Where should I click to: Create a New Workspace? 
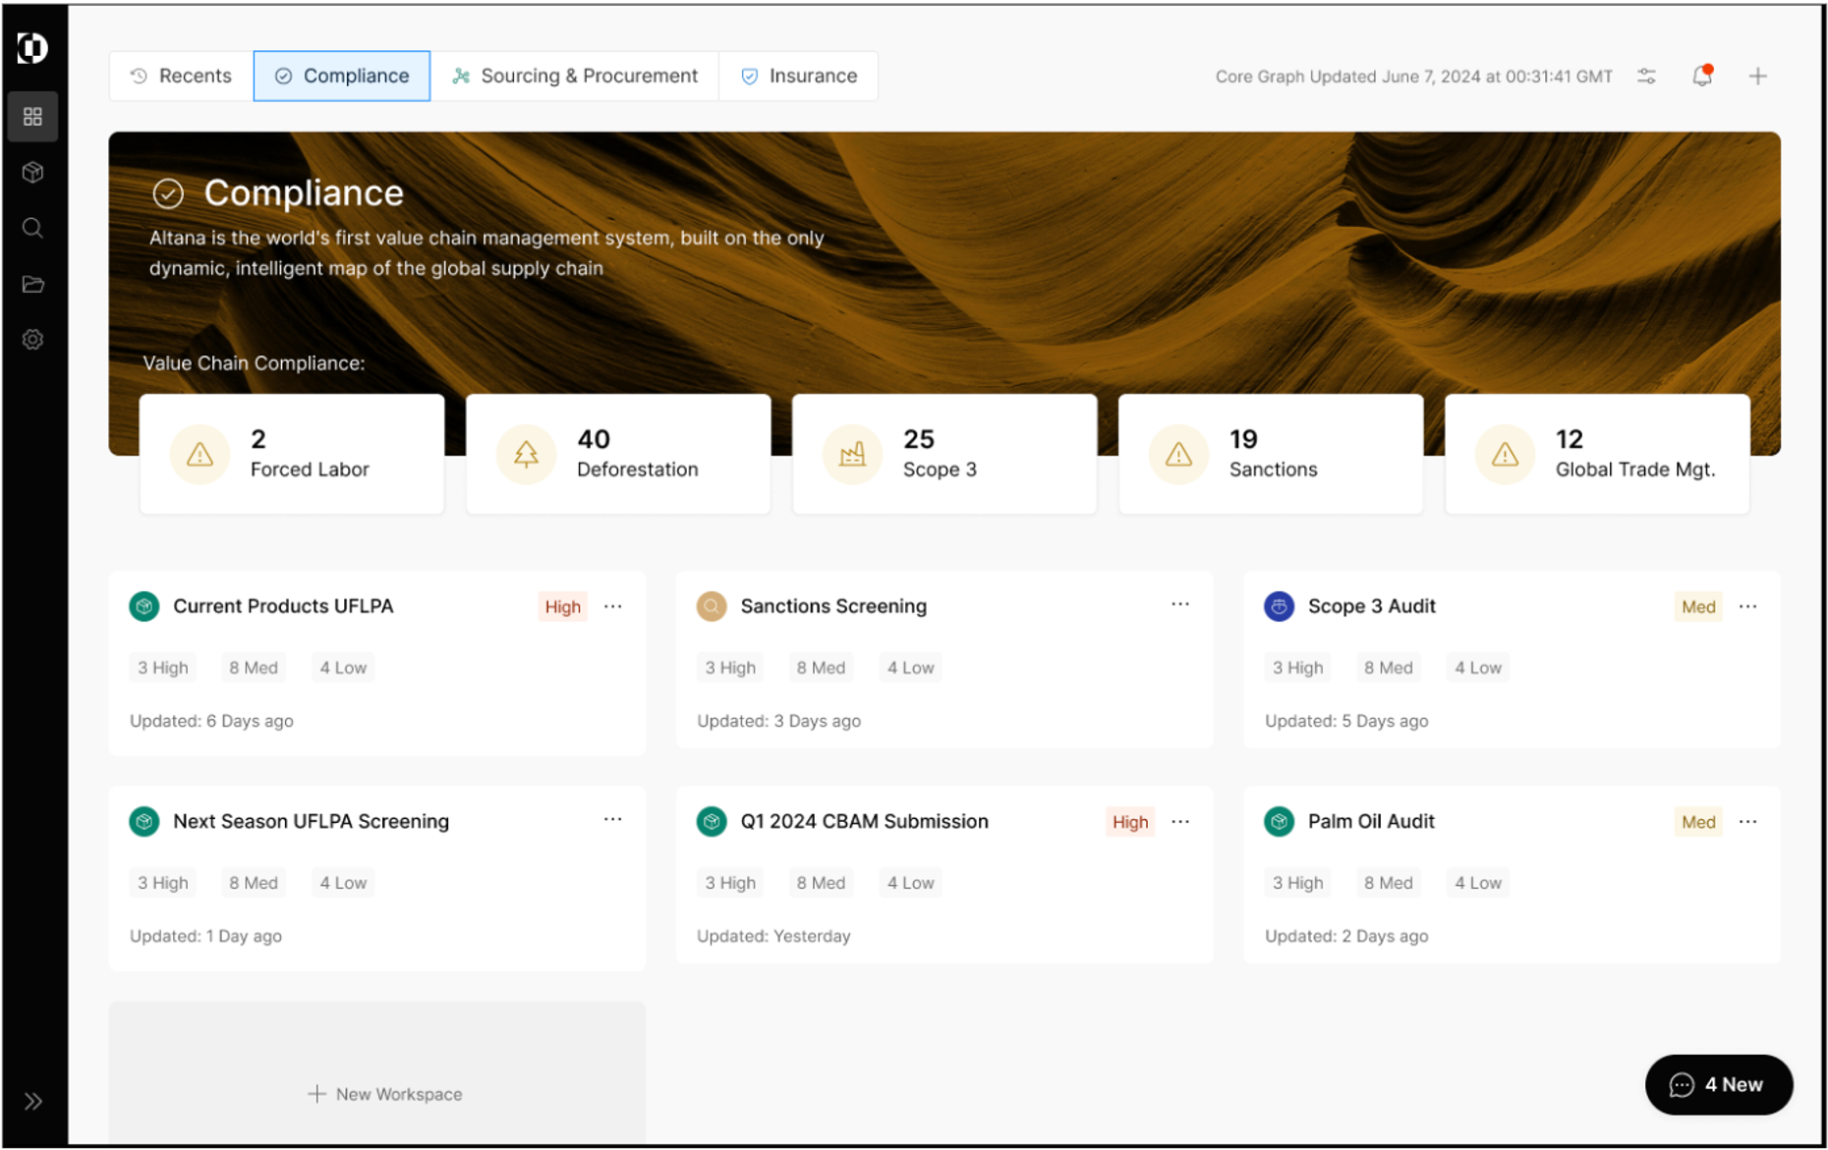[377, 1072]
